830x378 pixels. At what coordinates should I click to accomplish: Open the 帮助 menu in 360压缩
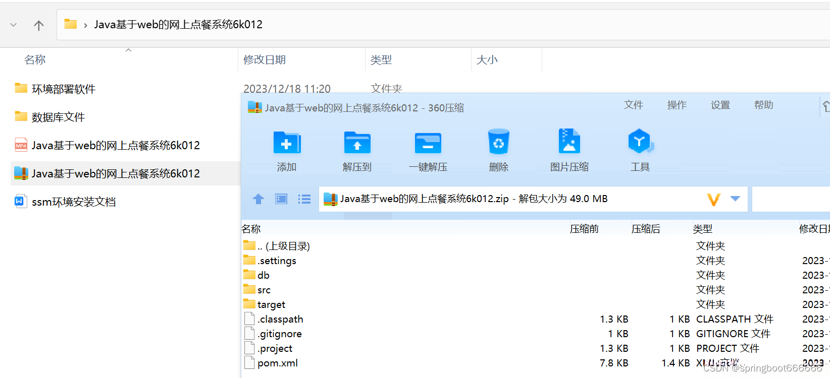[763, 105]
